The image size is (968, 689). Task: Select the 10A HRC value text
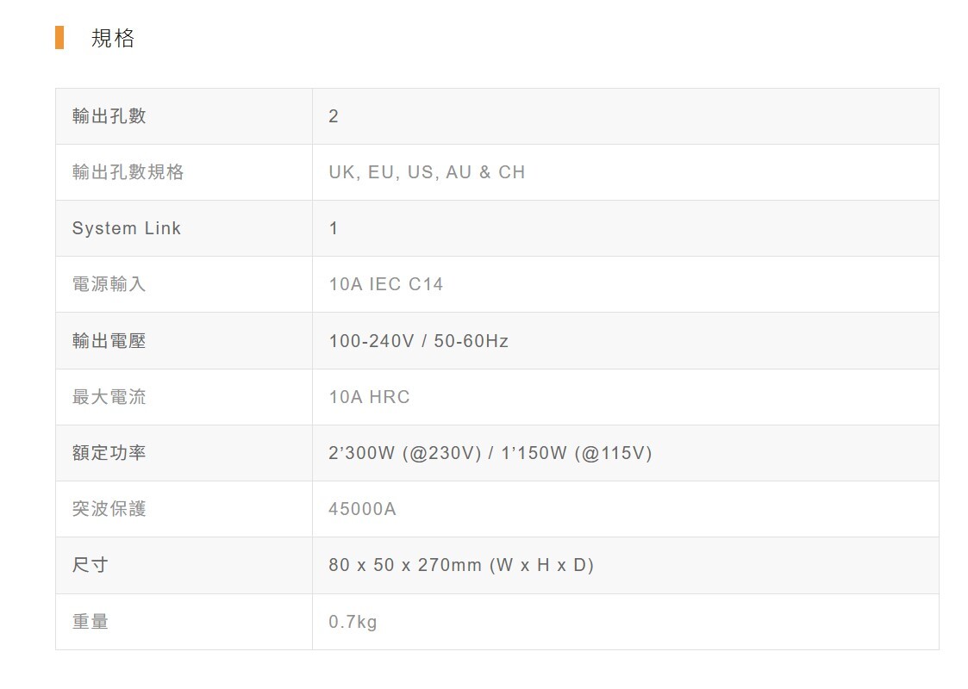coord(370,397)
